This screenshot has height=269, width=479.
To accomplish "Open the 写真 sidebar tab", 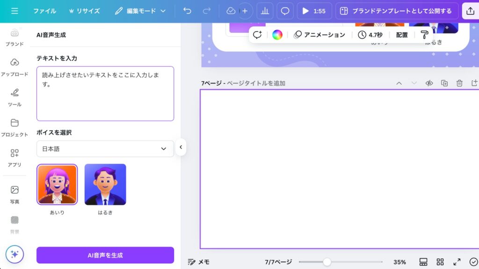I will 15,195.
